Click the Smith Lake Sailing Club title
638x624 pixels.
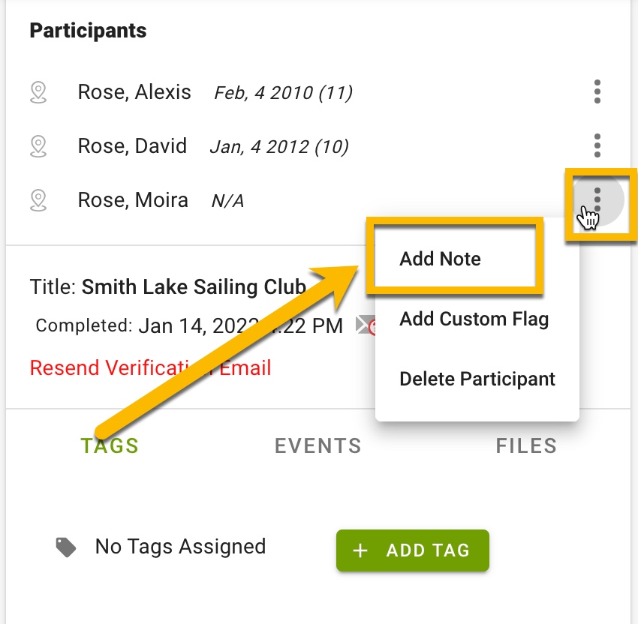click(194, 287)
